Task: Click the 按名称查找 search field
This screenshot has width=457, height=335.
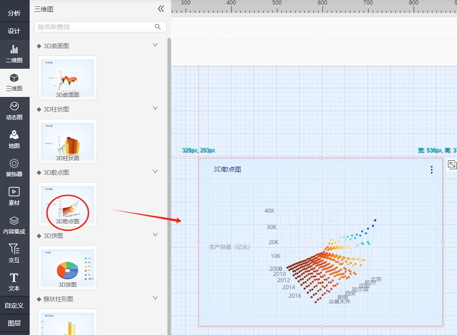Action: tap(93, 27)
